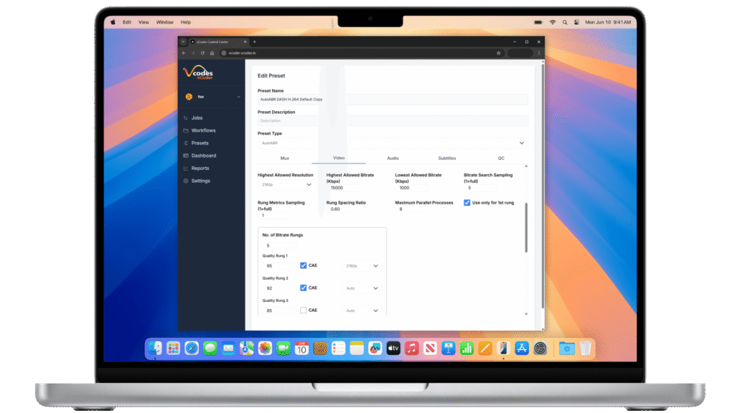735x413 pixels.
Task: Click the Preset Name field
Action: coord(393,99)
